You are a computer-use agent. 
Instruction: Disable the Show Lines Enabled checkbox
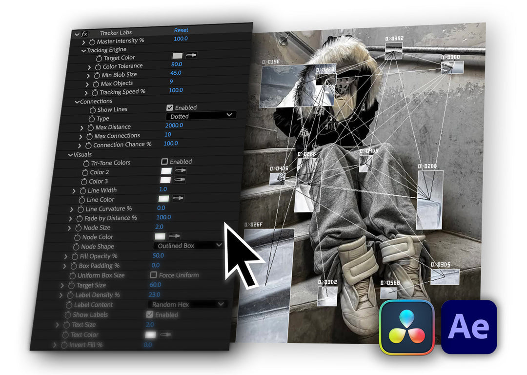(170, 107)
